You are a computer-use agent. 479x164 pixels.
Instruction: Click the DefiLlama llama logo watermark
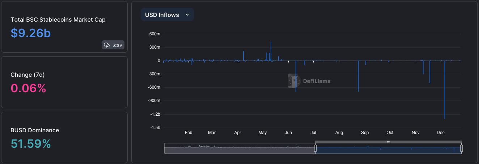point(294,81)
